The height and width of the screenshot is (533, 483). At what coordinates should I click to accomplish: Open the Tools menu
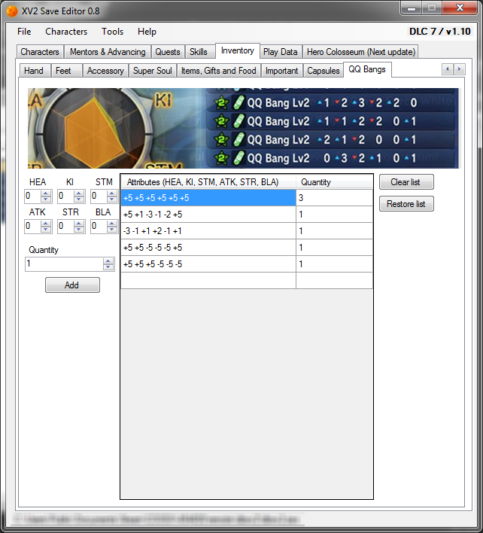112,32
